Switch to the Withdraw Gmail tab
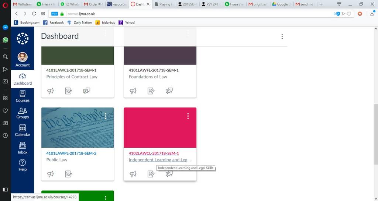This screenshot has width=378, height=201. tap(23, 4)
